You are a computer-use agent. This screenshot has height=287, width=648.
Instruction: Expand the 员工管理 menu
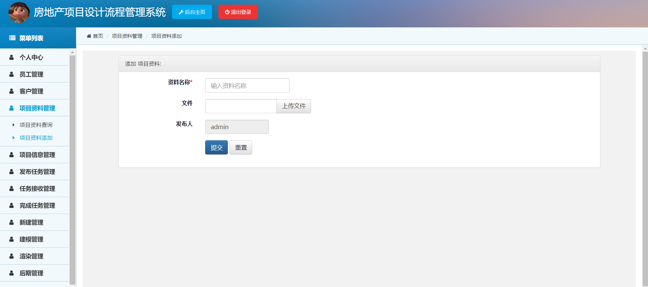pos(34,74)
